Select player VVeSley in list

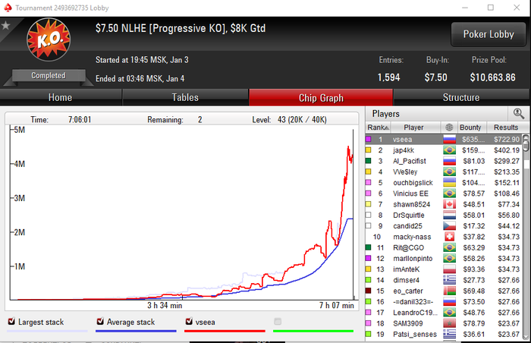click(x=444, y=171)
